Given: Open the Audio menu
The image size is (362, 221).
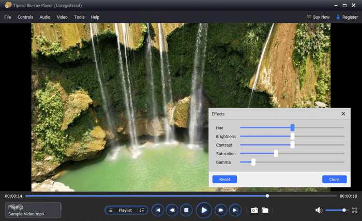Looking at the screenshot, I should tap(45, 17).
